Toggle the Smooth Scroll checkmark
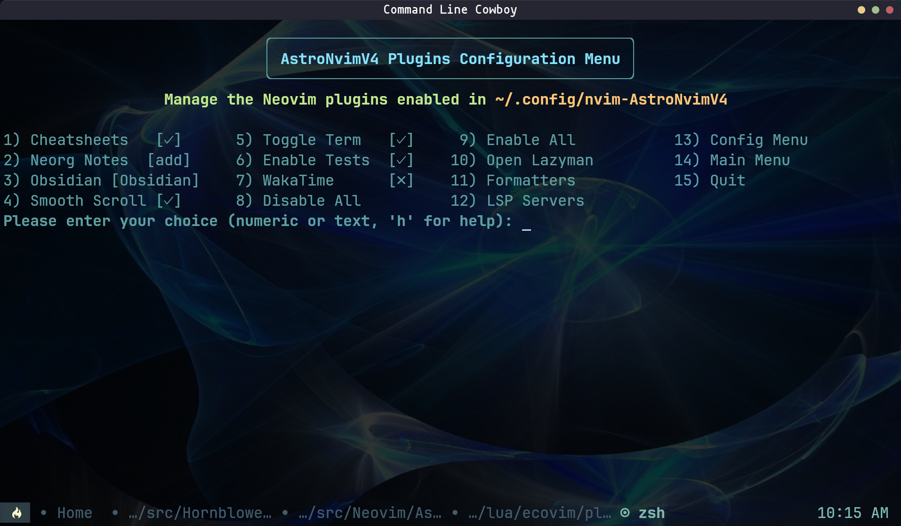 pos(169,201)
